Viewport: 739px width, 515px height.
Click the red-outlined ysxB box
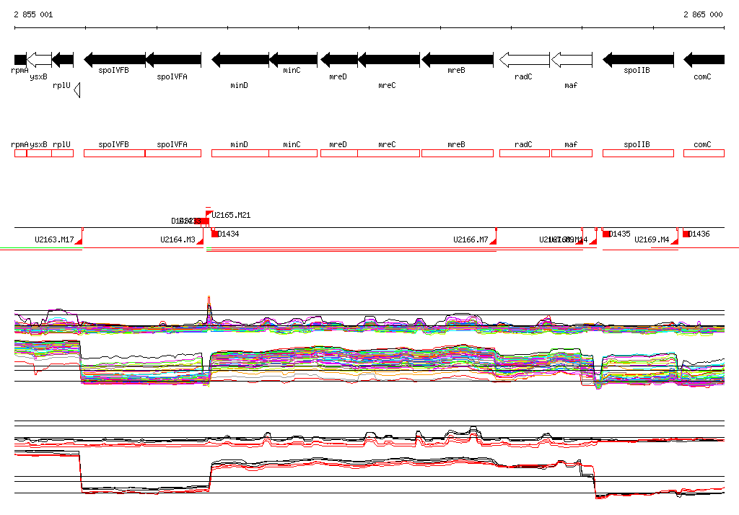[39, 153]
